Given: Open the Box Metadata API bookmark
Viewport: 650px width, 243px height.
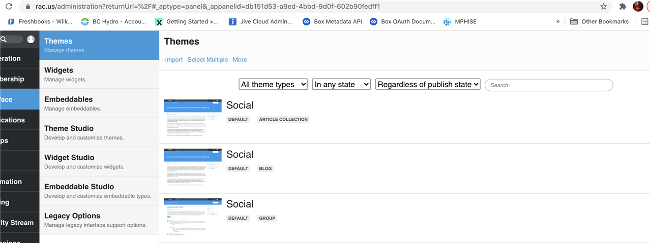Looking at the screenshot, I should pyautogui.click(x=333, y=21).
